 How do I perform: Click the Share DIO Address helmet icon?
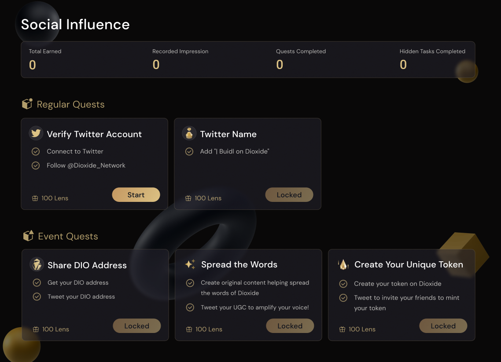37,264
